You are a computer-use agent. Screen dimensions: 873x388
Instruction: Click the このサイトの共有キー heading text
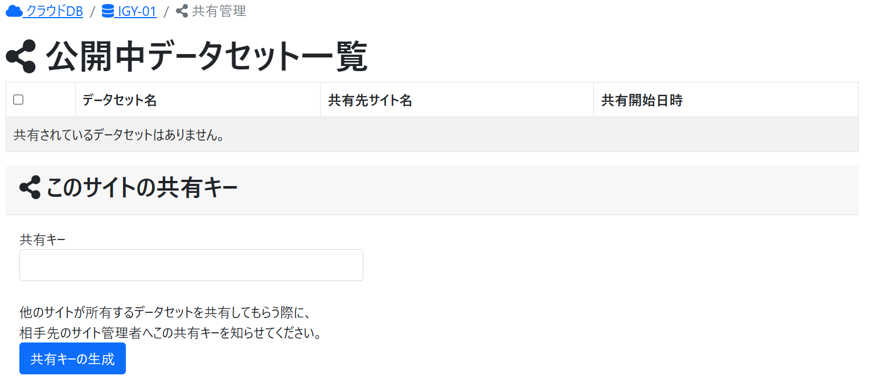pyautogui.click(x=142, y=187)
